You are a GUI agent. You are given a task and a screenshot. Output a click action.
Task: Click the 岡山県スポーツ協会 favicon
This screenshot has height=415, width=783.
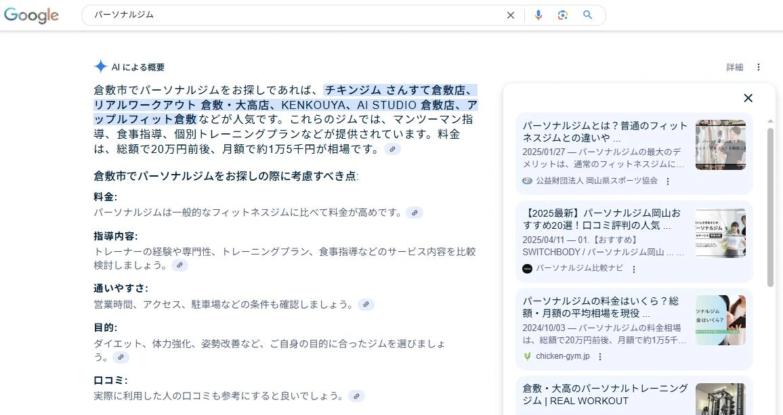[528, 181]
